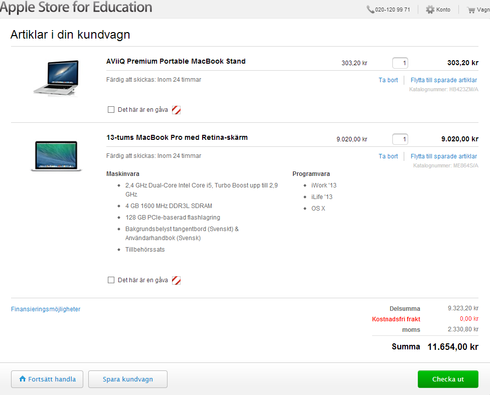Screen dimensions: 490x395
Task: Click Katalognummer ME864S/A text
Action: point(446,165)
